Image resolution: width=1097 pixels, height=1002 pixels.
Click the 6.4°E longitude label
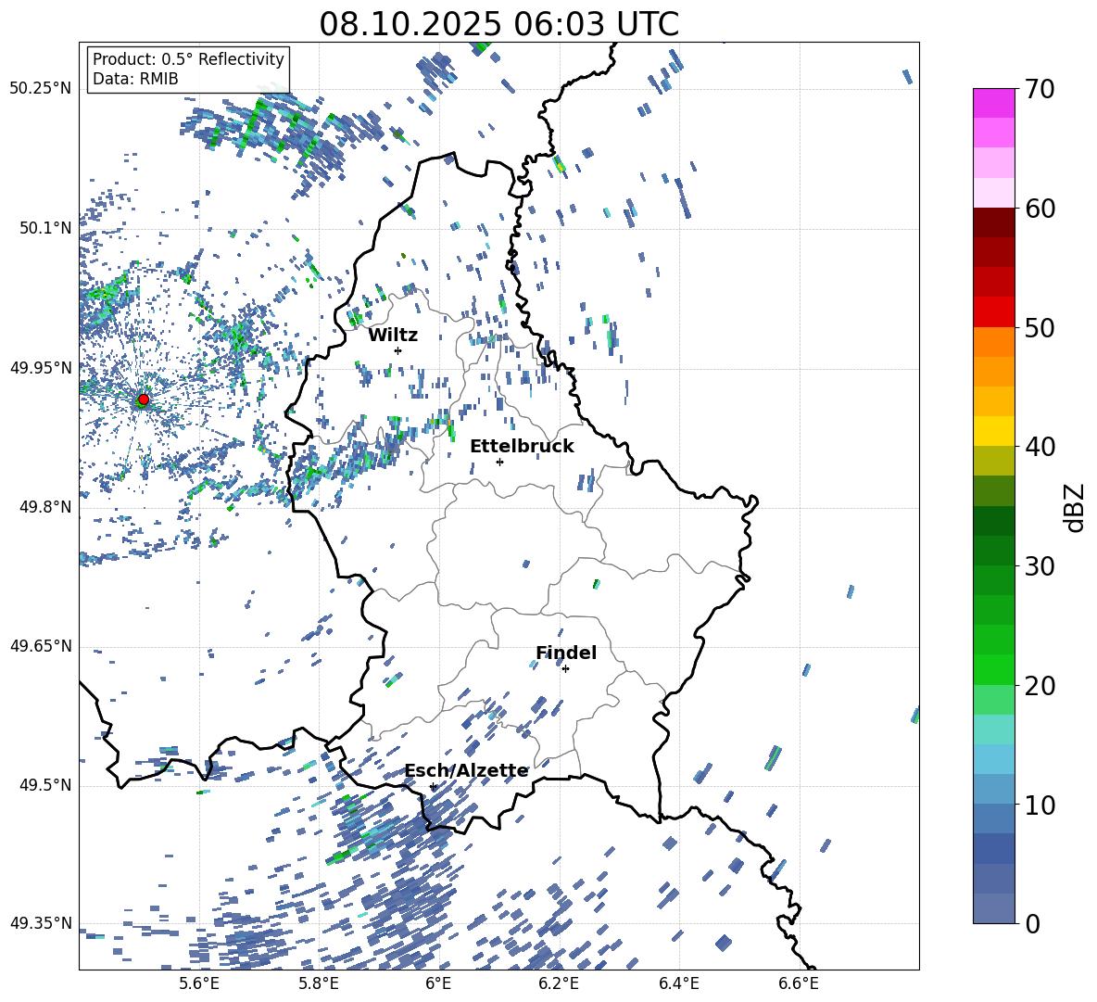(x=678, y=983)
